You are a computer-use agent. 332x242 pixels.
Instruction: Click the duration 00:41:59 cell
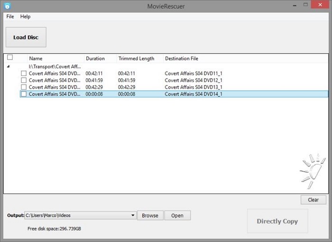[94, 80]
